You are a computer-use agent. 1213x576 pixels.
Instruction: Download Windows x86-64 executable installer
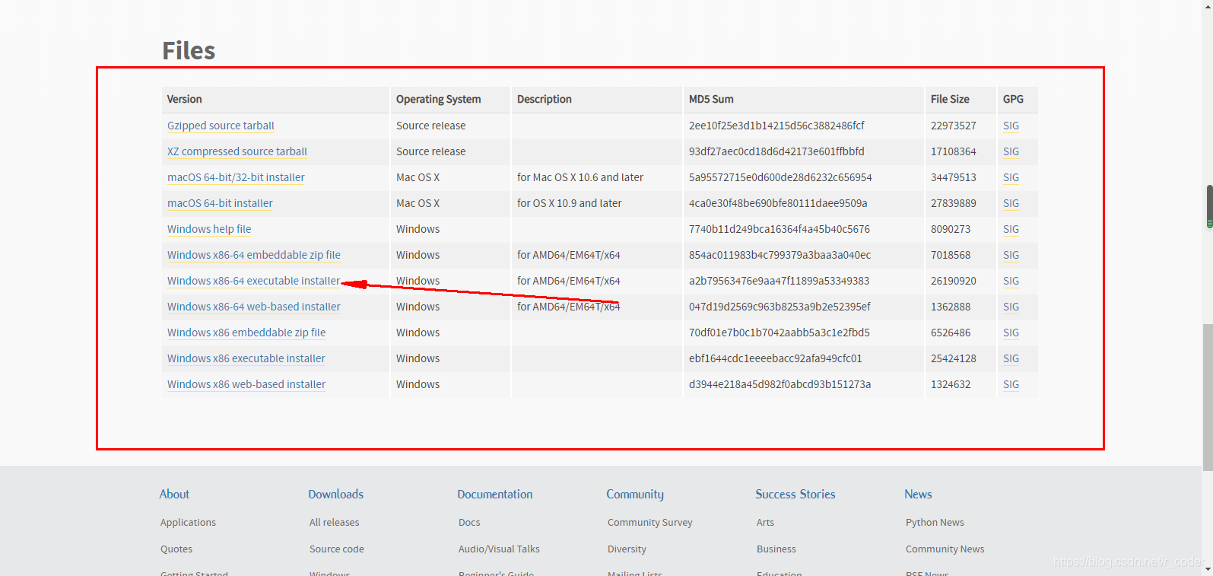[254, 281]
